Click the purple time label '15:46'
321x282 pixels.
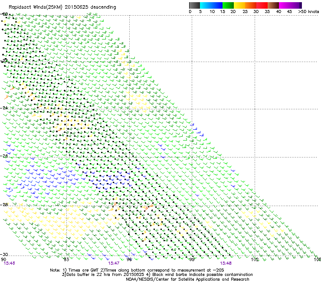coord(10,263)
